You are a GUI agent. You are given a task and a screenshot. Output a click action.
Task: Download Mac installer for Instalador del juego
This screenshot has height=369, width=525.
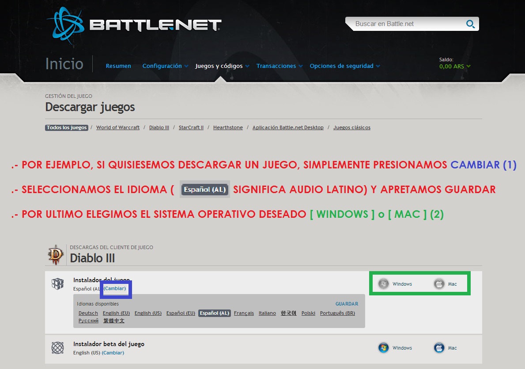[446, 284]
